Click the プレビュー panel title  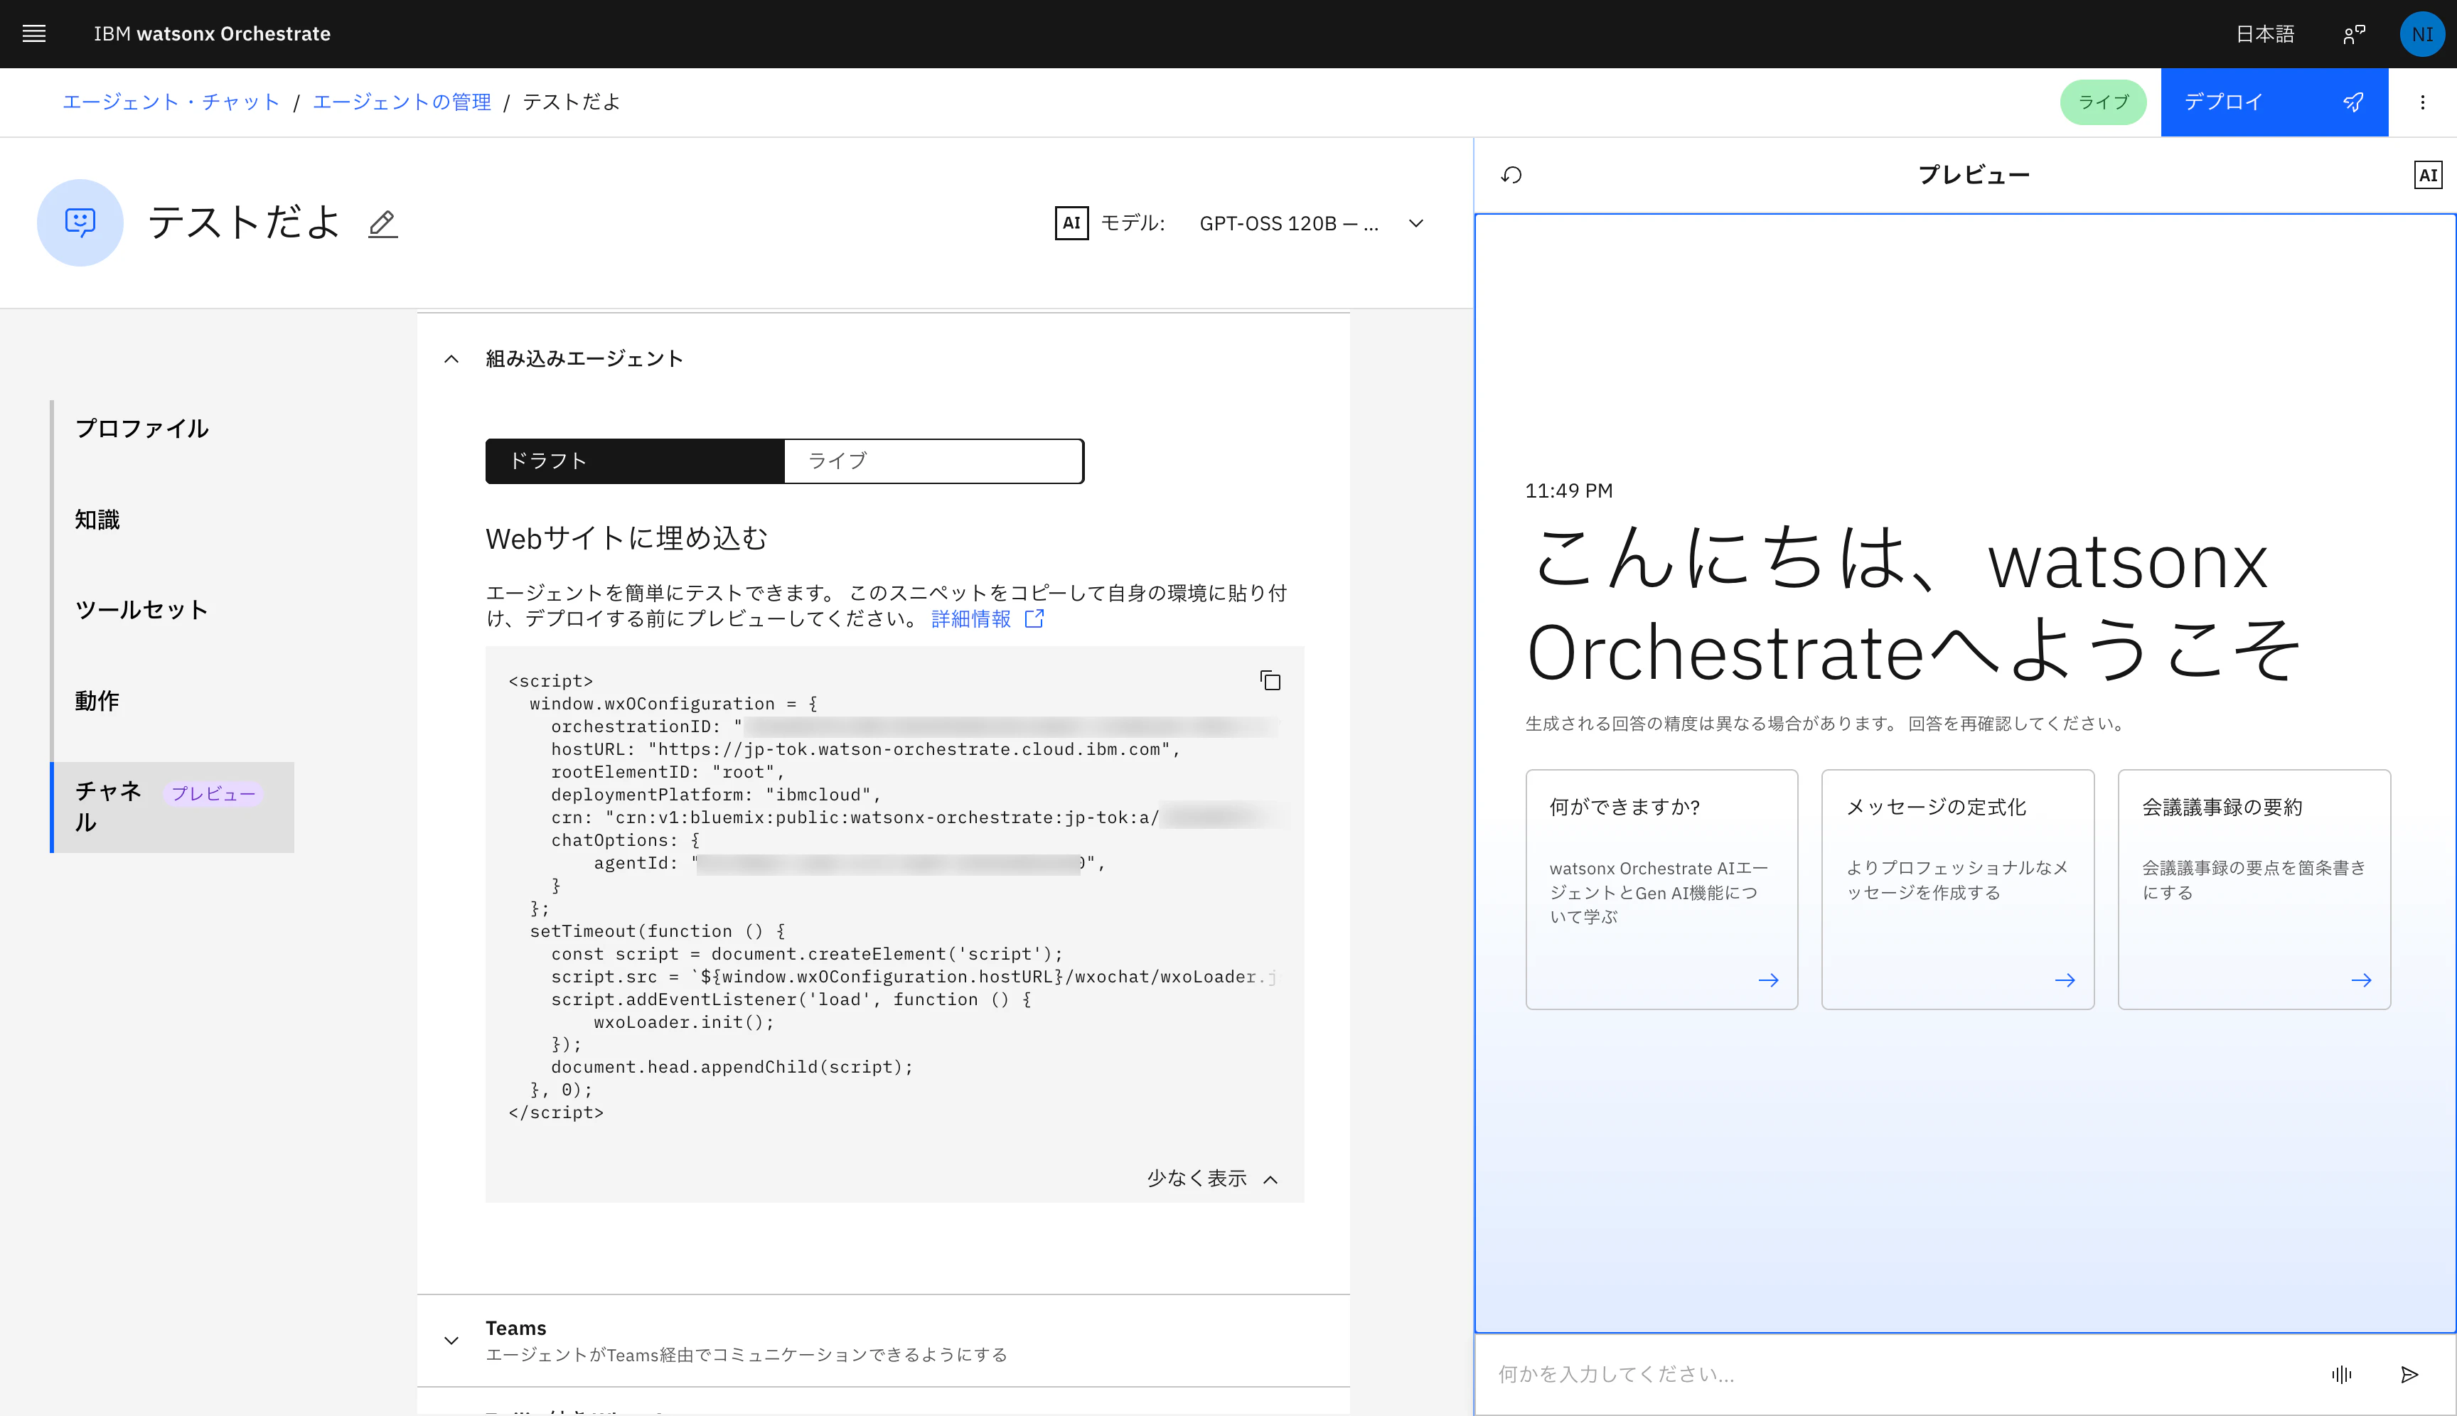pyautogui.click(x=1974, y=175)
